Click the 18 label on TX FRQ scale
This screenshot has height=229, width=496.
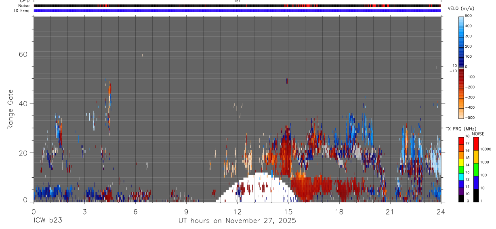click(467, 137)
